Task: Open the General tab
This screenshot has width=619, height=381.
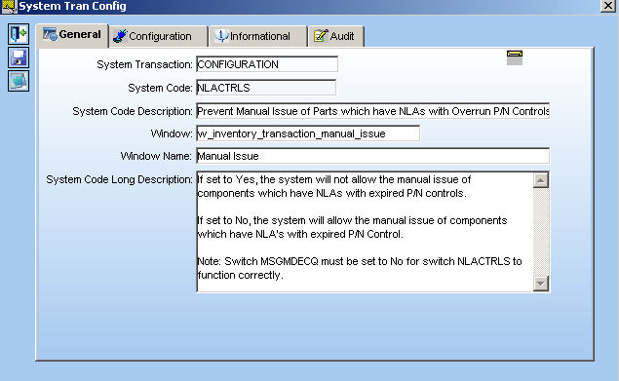Action: pyautogui.click(x=72, y=35)
